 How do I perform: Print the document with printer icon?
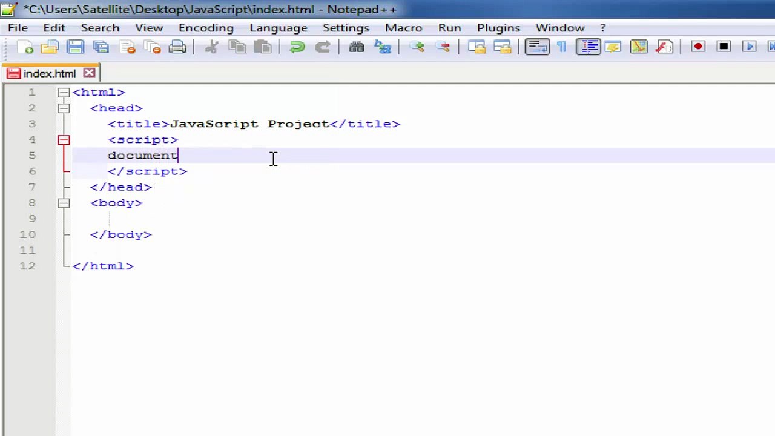(x=177, y=47)
